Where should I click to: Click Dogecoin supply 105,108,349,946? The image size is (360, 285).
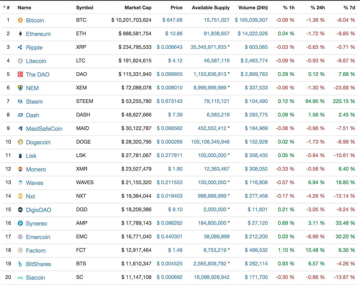(x=210, y=142)
